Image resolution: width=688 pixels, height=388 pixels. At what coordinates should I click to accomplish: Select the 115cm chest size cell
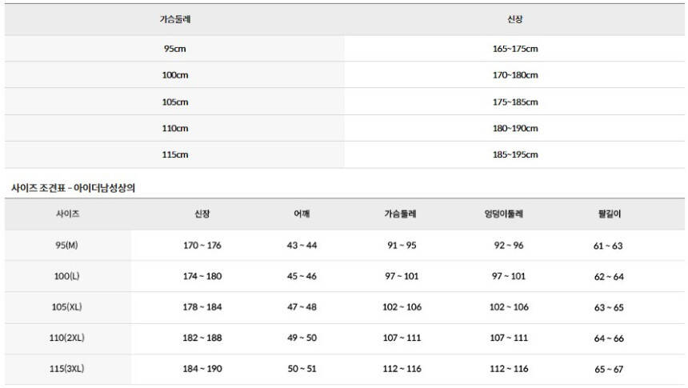coord(174,154)
